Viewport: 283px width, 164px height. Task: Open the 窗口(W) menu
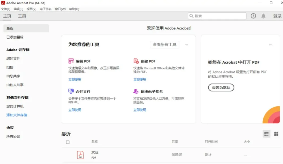click(x=60, y=9)
